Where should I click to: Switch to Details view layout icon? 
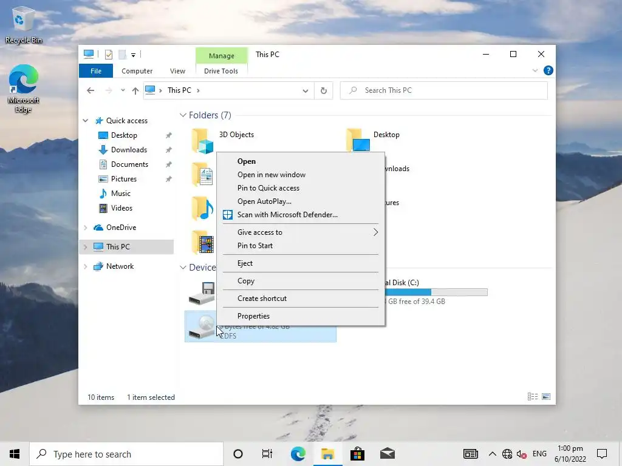(x=533, y=397)
